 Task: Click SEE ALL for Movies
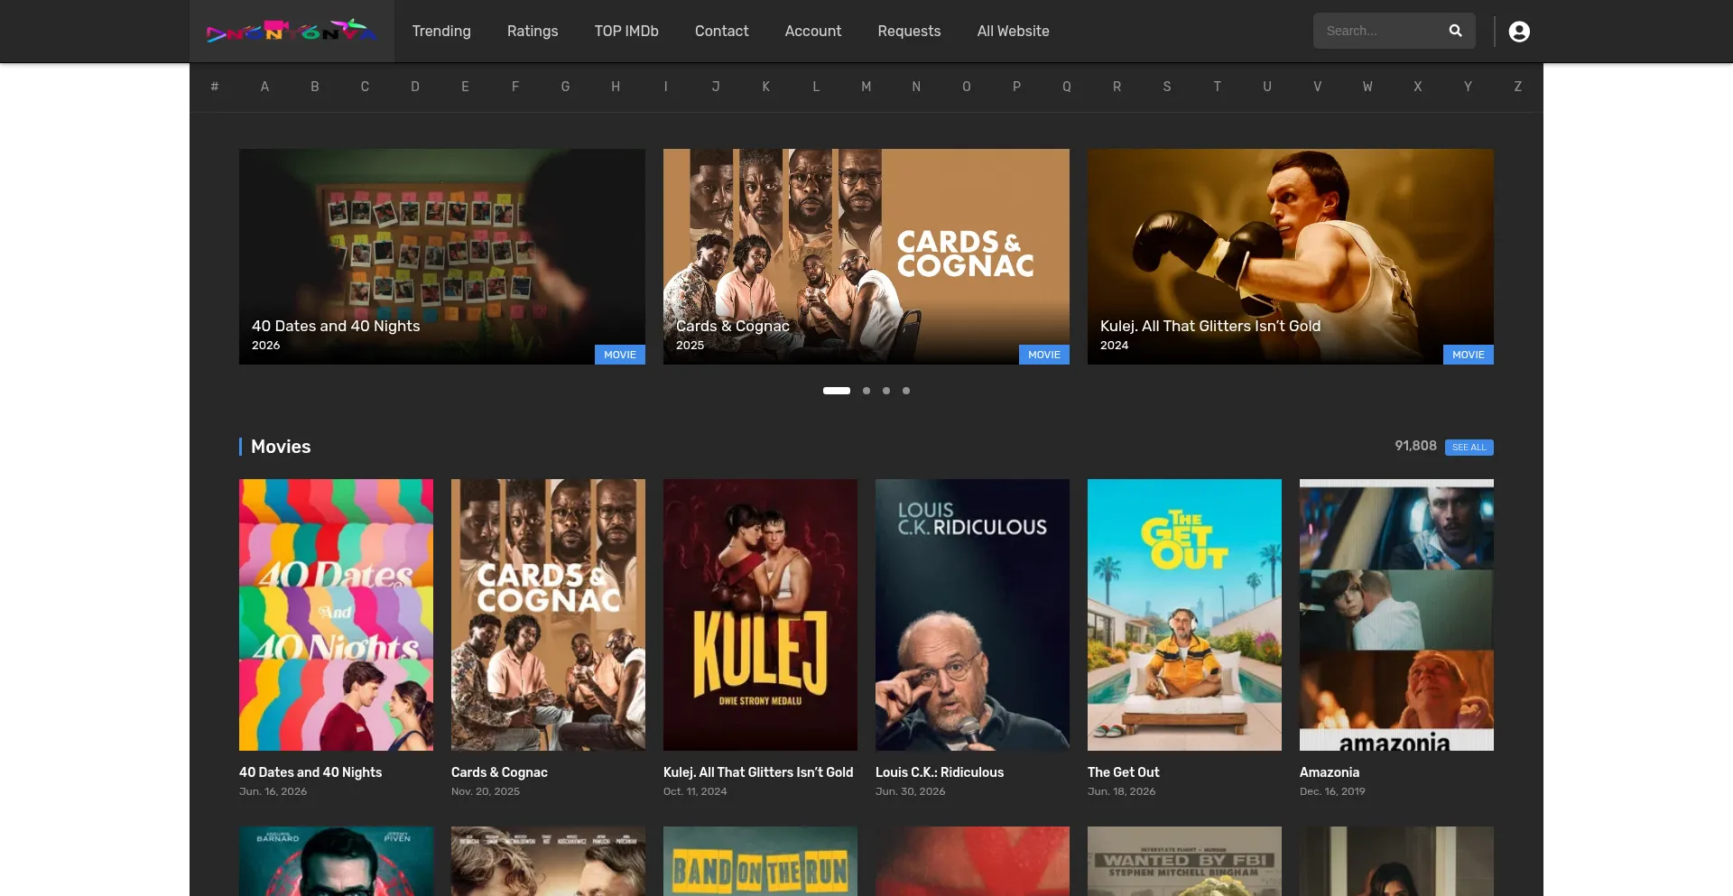1469,448
